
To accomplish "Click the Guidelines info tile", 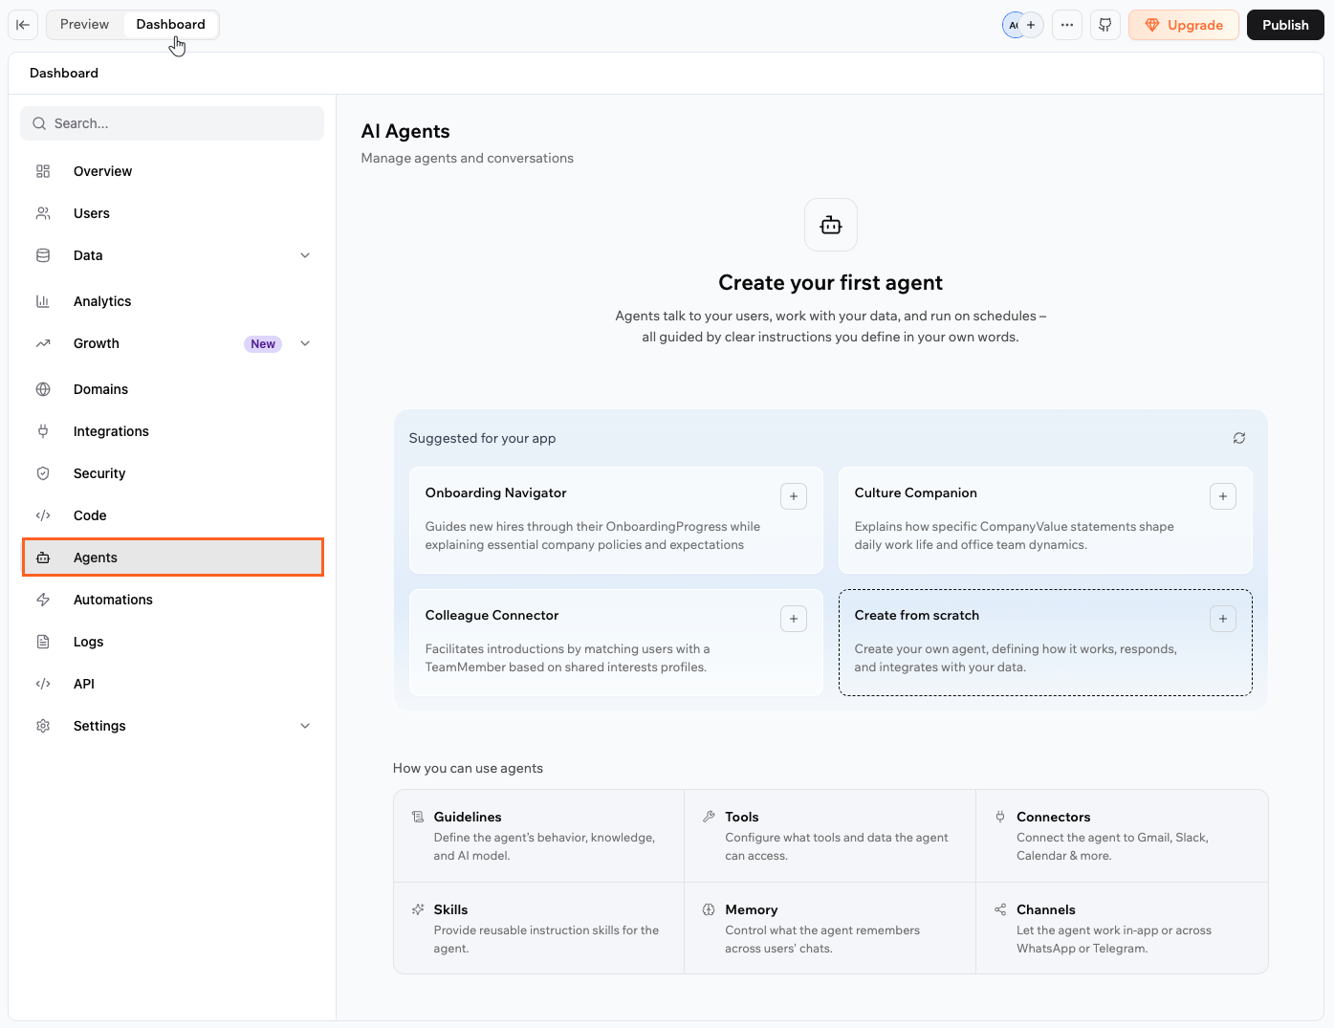I will pyautogui.click(x=539, y=836).
